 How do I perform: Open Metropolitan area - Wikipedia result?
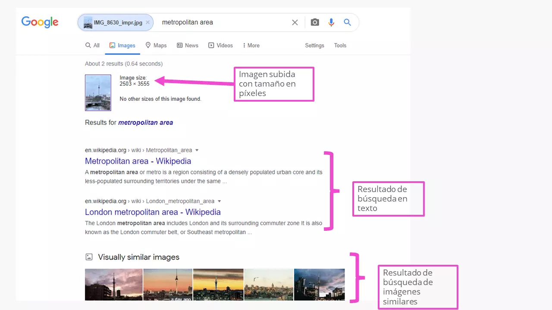138,161
